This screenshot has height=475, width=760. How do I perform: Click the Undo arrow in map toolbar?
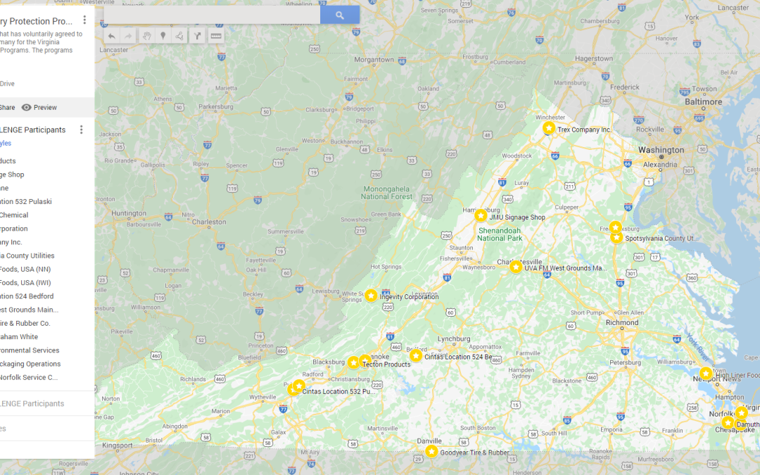pyautogui.click(x=112, y=36)
